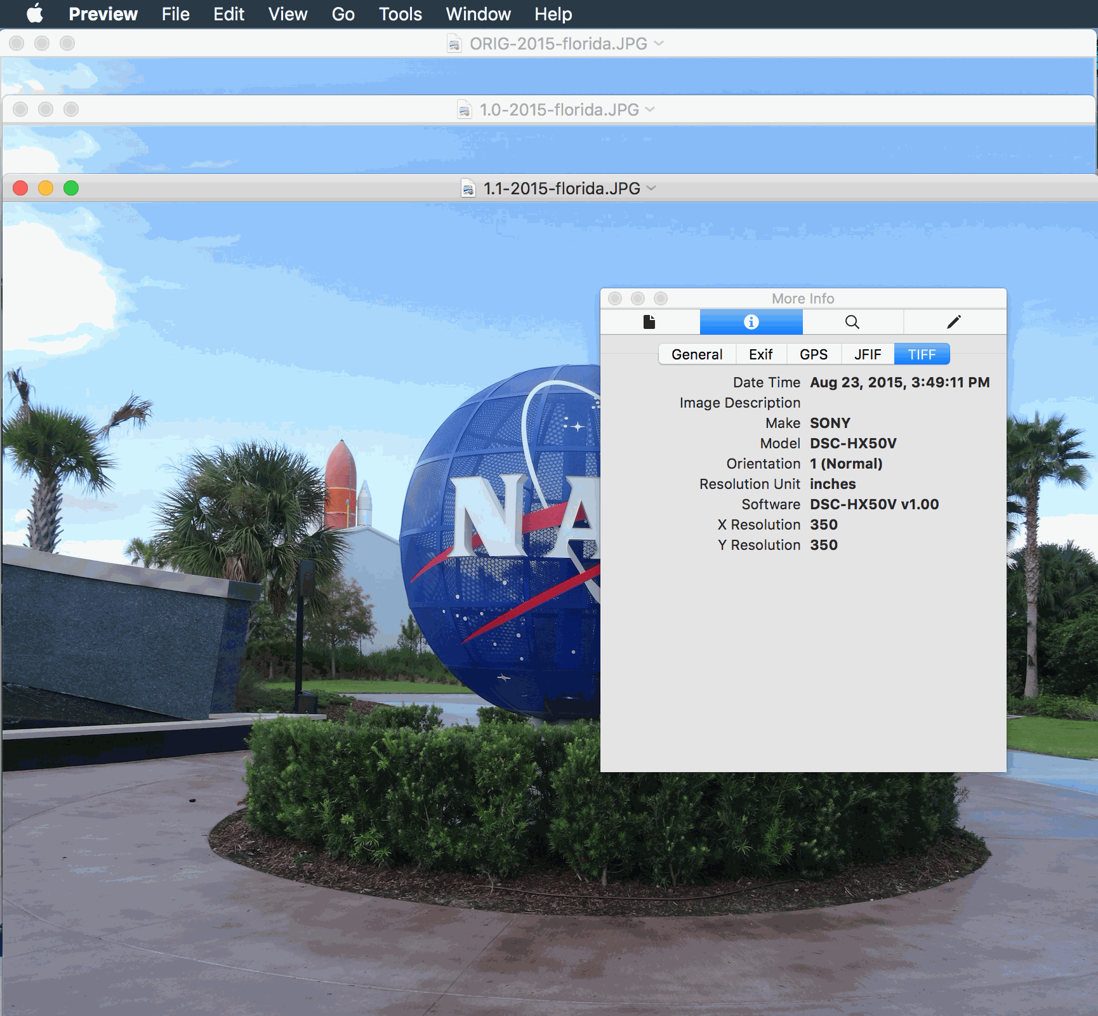Viewport: 1098px width, 1016px height.
Task: Select the Make value SONY
Action: (x=830, y=423)
